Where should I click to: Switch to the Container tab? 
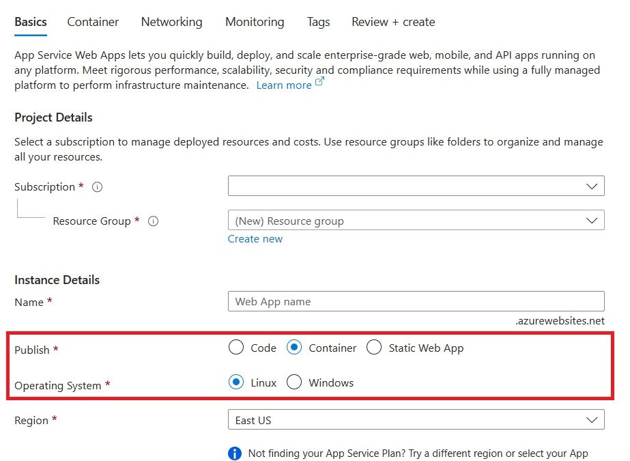93,22
